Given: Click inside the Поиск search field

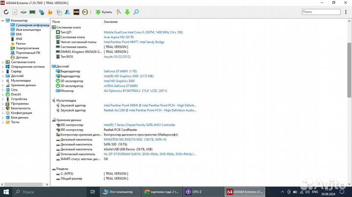Looking at the screenshot, I should (x=321, y=12).
